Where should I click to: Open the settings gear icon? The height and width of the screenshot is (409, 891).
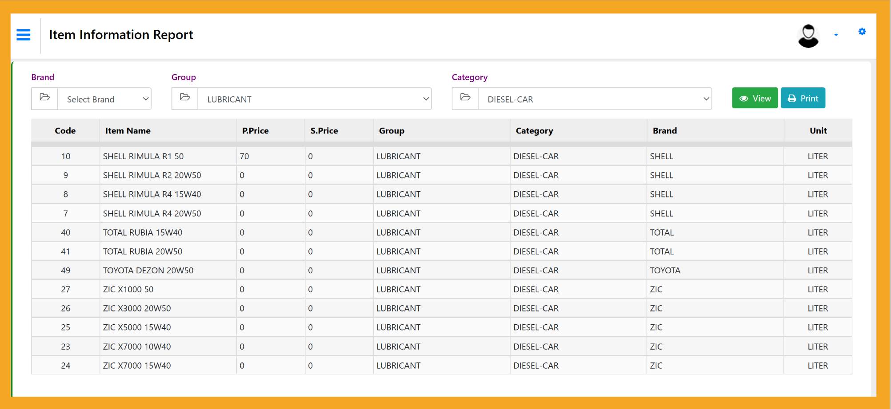(862, 31)
